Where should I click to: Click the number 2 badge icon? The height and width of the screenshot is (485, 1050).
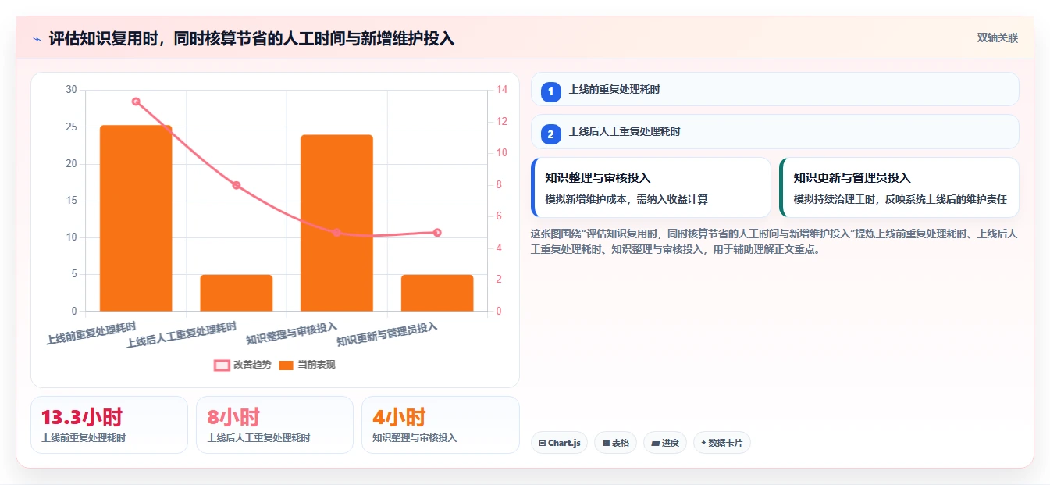point(550,134)
